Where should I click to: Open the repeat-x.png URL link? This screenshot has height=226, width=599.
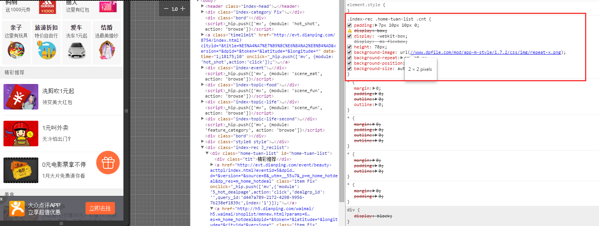click(486, 52)
